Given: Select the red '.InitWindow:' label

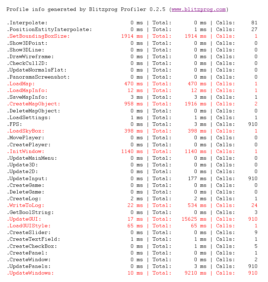Looking at the screenshot, I should [25, 152].
